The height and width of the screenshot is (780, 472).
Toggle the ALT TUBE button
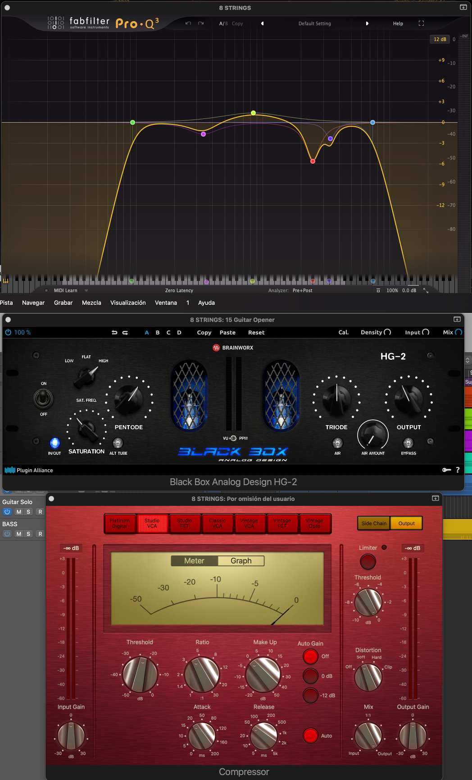pyautogui.click(x=118, y=443)
